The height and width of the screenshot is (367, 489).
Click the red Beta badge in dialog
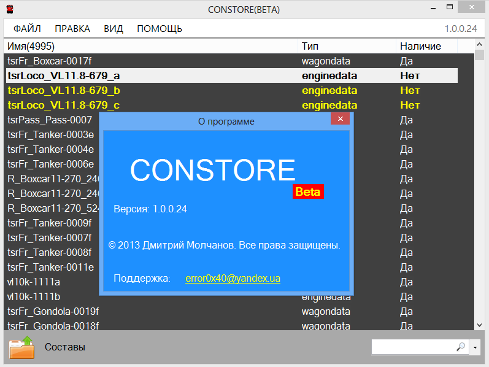[308, 191]
